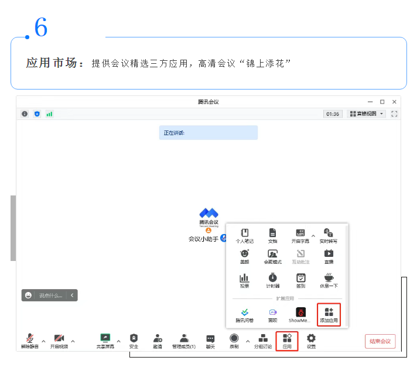This screenshot has height=371, width=417.
Task: Open the 文档 documents tool
Action: pyautogui.click(x=272, y=235)
